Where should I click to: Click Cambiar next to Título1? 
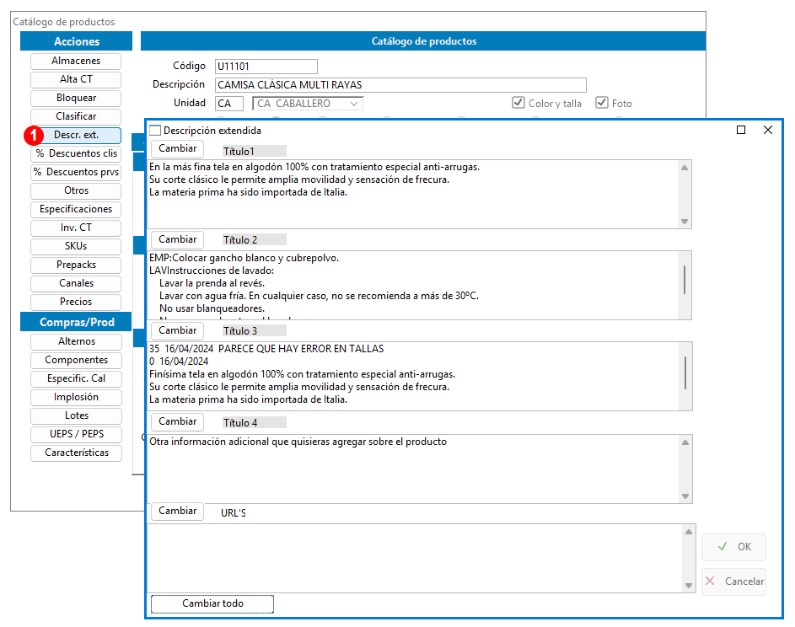pyautogui.click(x=177, y=148)
